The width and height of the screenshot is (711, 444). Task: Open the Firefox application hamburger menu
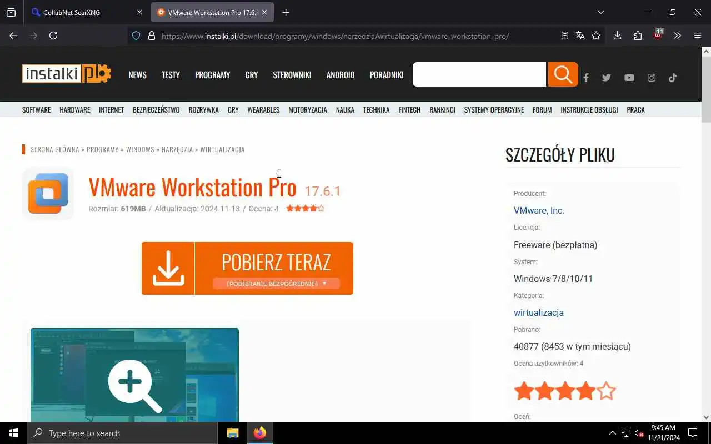click(698, 36)
